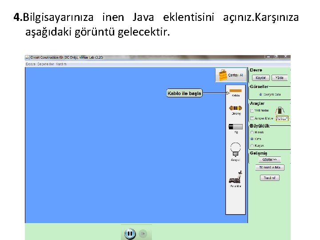Enable the Volt Metre checkbox
The image size is (320, 240).
click(252, 111)
